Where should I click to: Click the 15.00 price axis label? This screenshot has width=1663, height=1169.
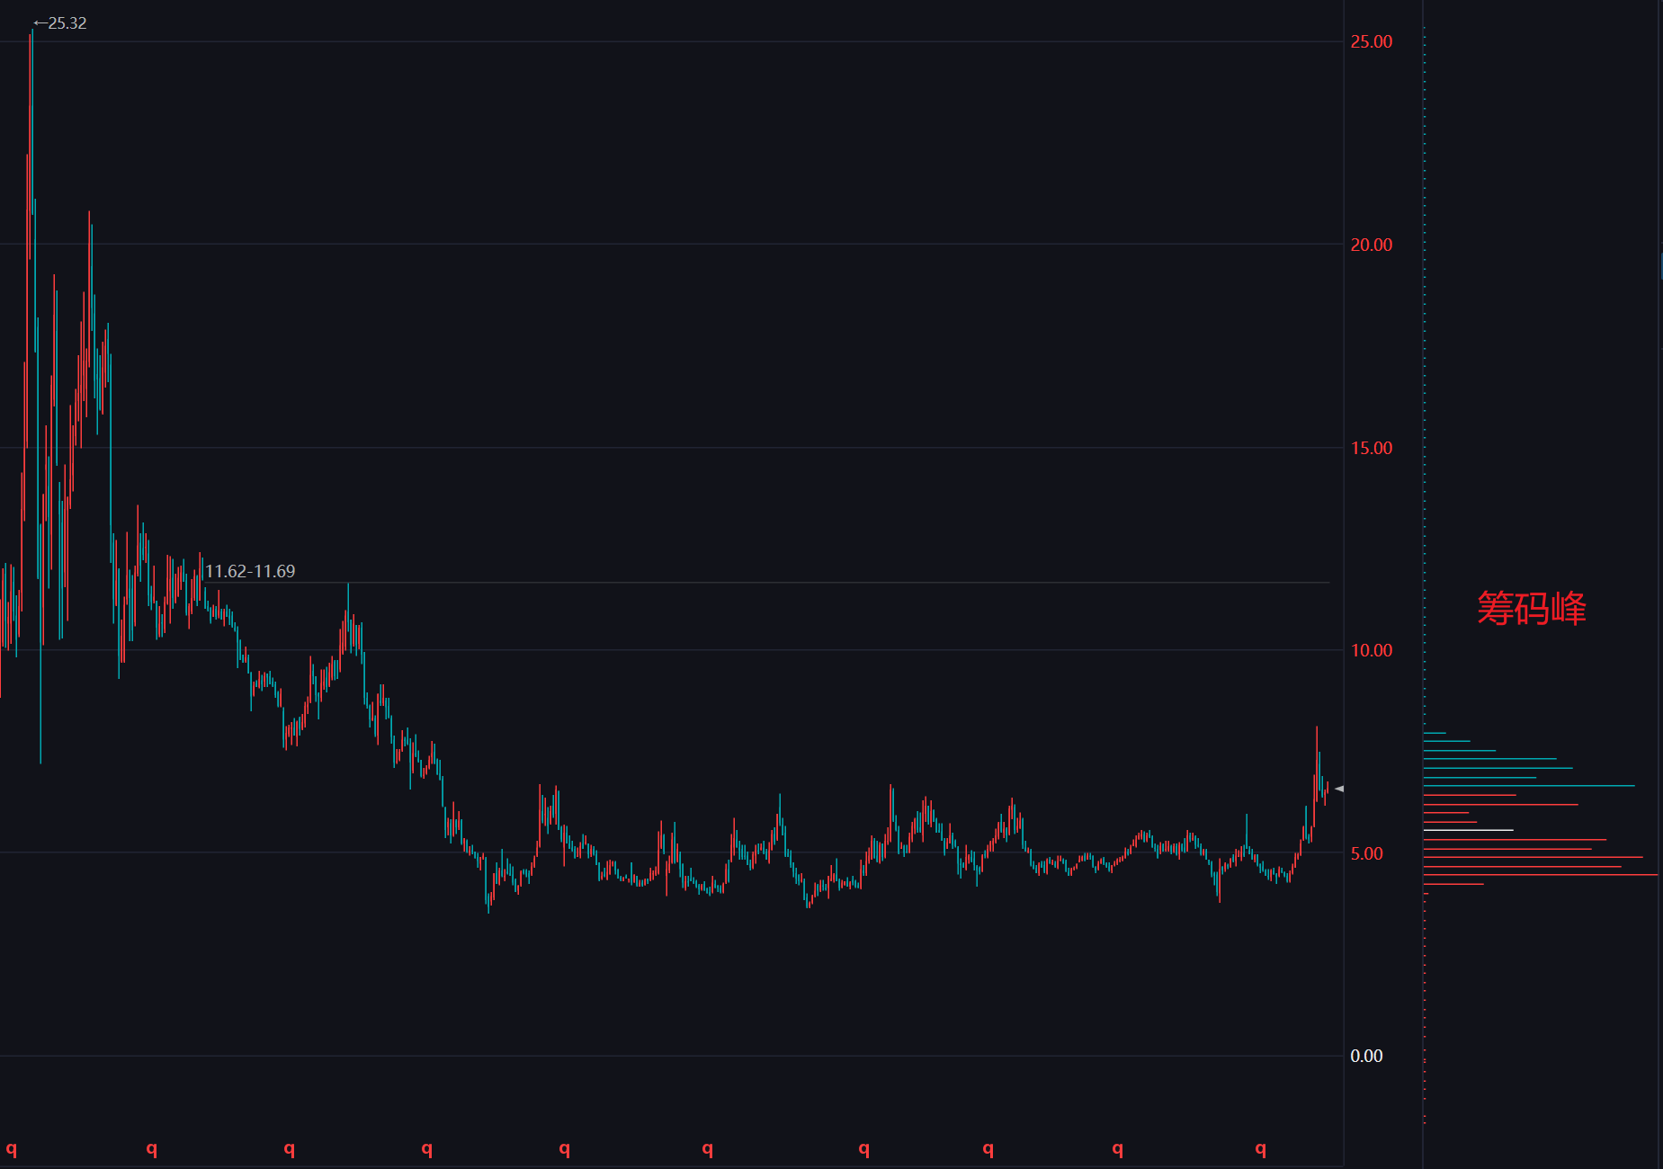pos(1371,448)
